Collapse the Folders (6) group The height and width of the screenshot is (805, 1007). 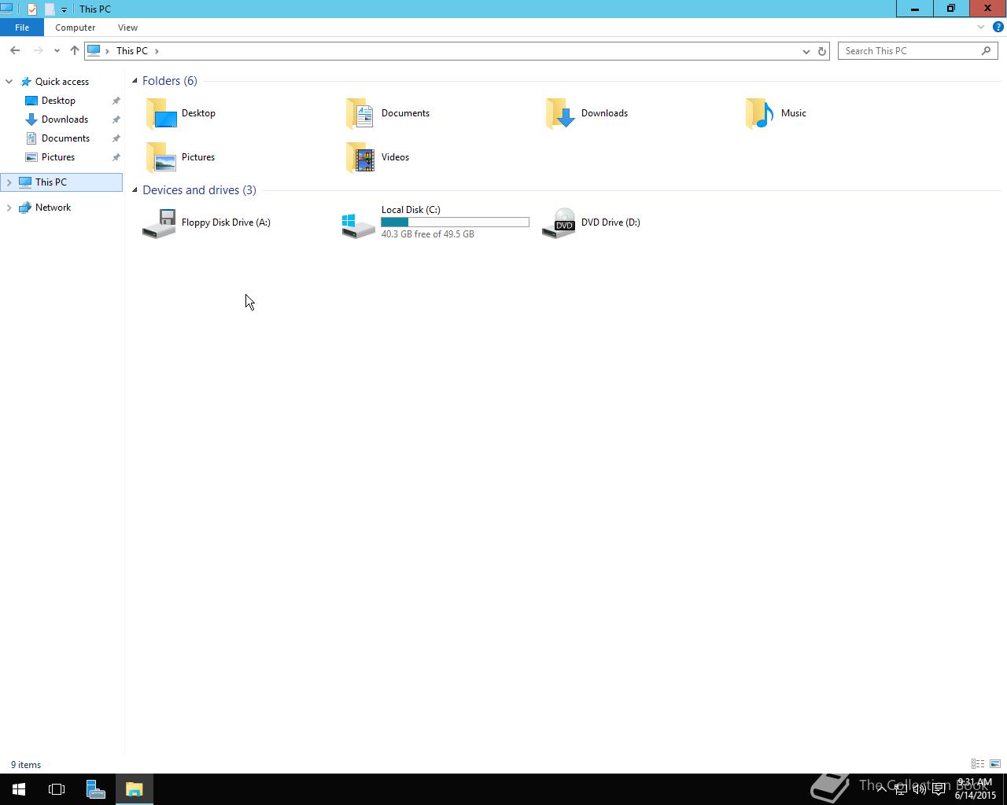(135, 81)
